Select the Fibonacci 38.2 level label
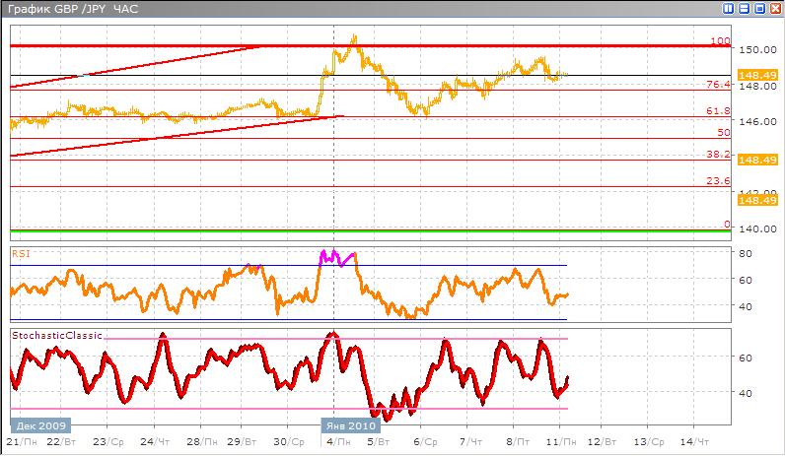 coord(719,155)
